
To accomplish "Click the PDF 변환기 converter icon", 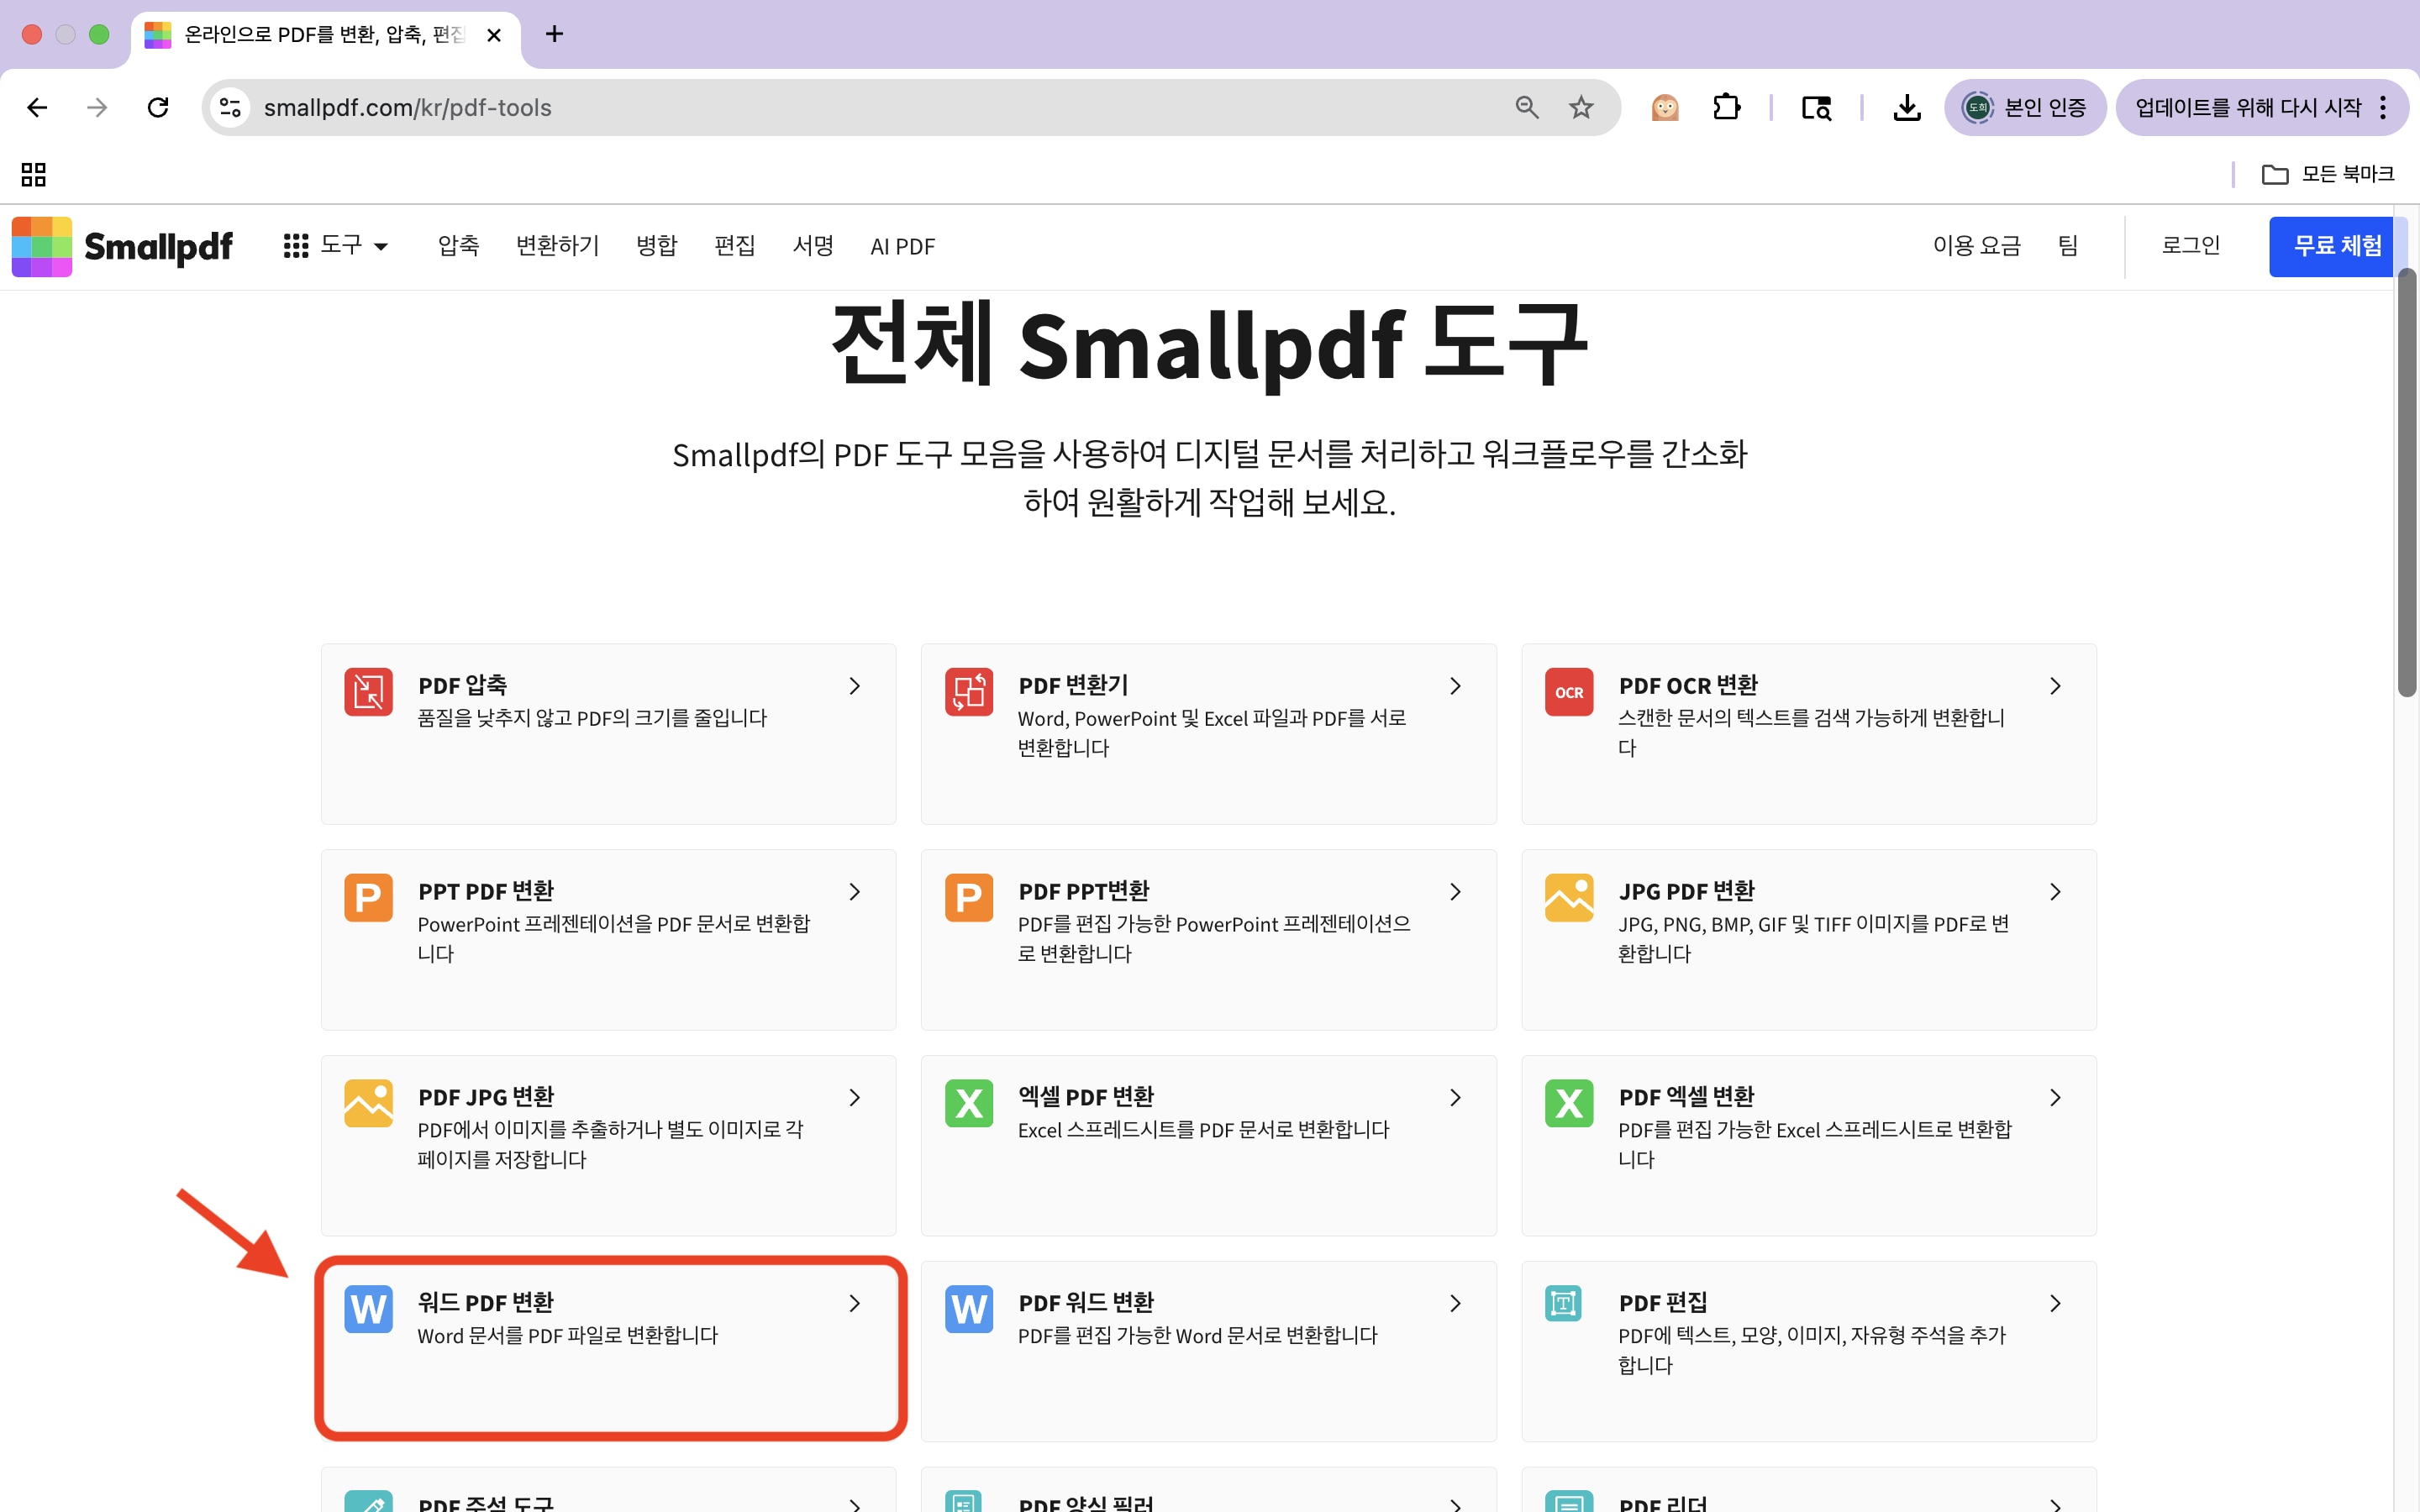I will [968, 692].
